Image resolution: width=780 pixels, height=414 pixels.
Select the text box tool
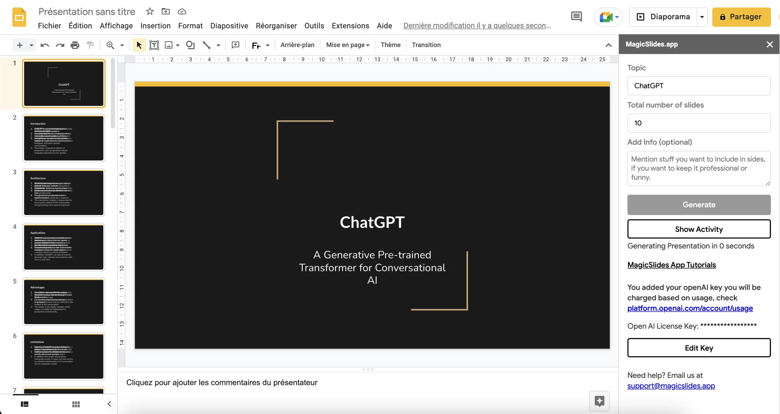pos(154,45)
